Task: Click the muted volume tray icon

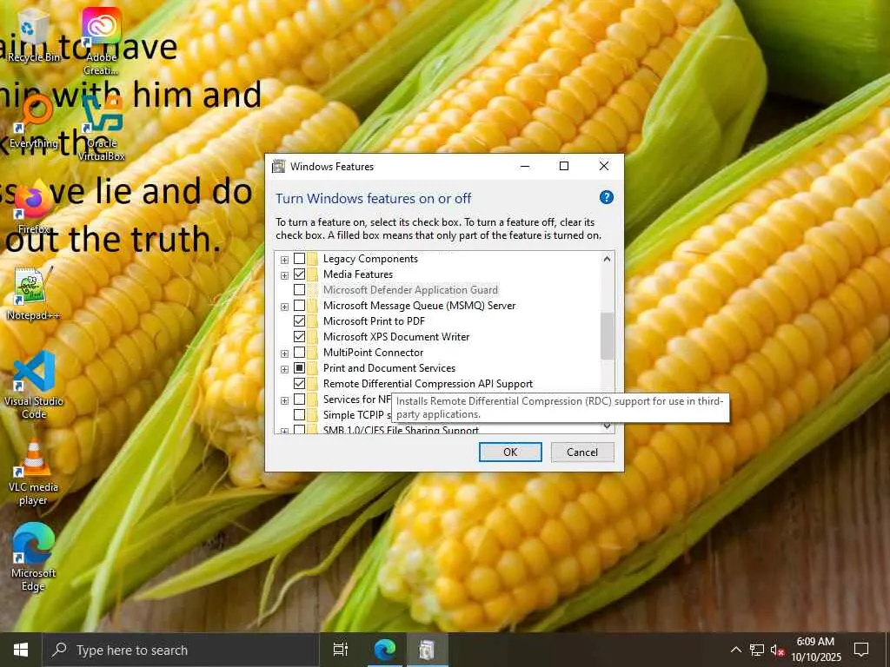Action: point(777,650)
